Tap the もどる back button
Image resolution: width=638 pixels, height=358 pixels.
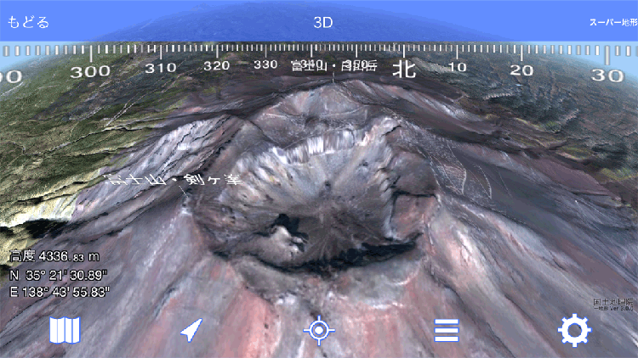[29, 22]
